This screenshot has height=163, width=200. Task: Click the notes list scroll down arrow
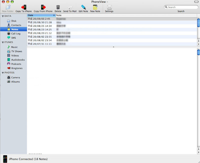click(198, 44)
